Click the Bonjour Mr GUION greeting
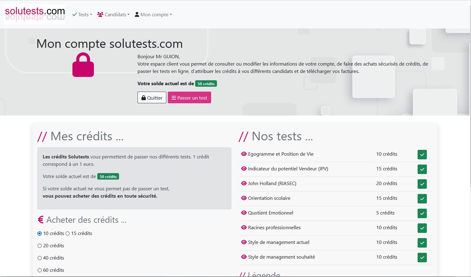471x277 pixels. [x=159, y=56]
